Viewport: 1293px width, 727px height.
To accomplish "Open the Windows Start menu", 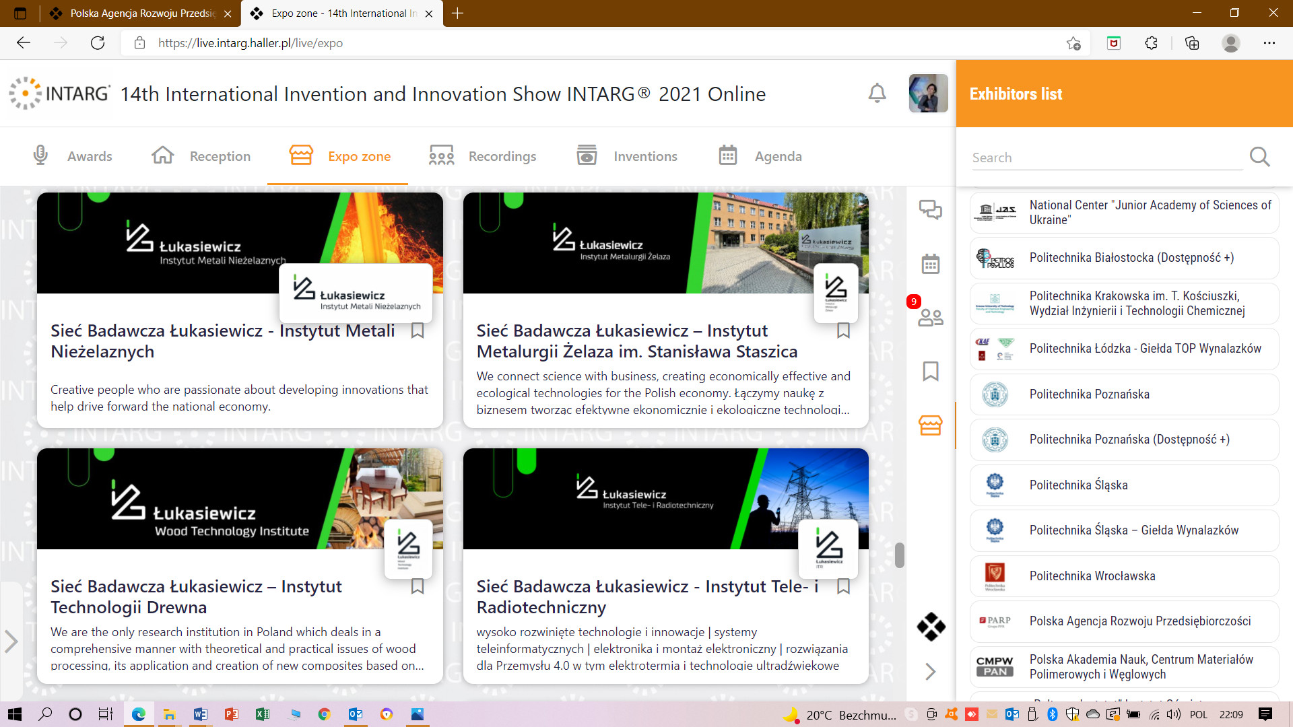I will 14,714.
